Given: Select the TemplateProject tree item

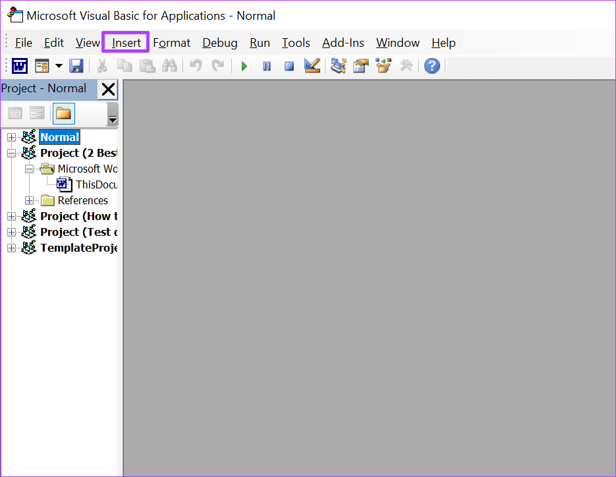Looking at the screenshot, I should (x=78, y=248).
